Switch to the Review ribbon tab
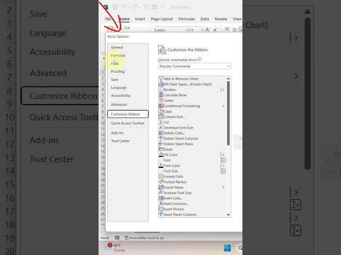 pyautogui.click(x=221, y=19)
